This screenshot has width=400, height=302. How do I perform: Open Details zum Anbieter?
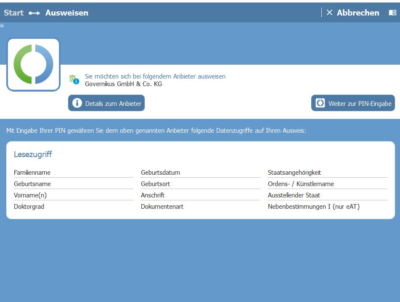pos(106,103)
